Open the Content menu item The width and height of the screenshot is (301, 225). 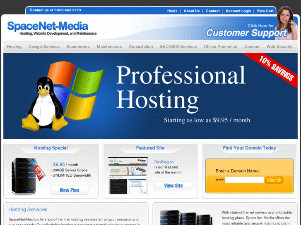pos(252,47)
